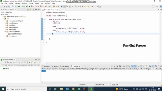The width and height of the screenshot is (162, 91).
Task: Click Collapse All in Package Explorer
Action: tap(28, 10)
